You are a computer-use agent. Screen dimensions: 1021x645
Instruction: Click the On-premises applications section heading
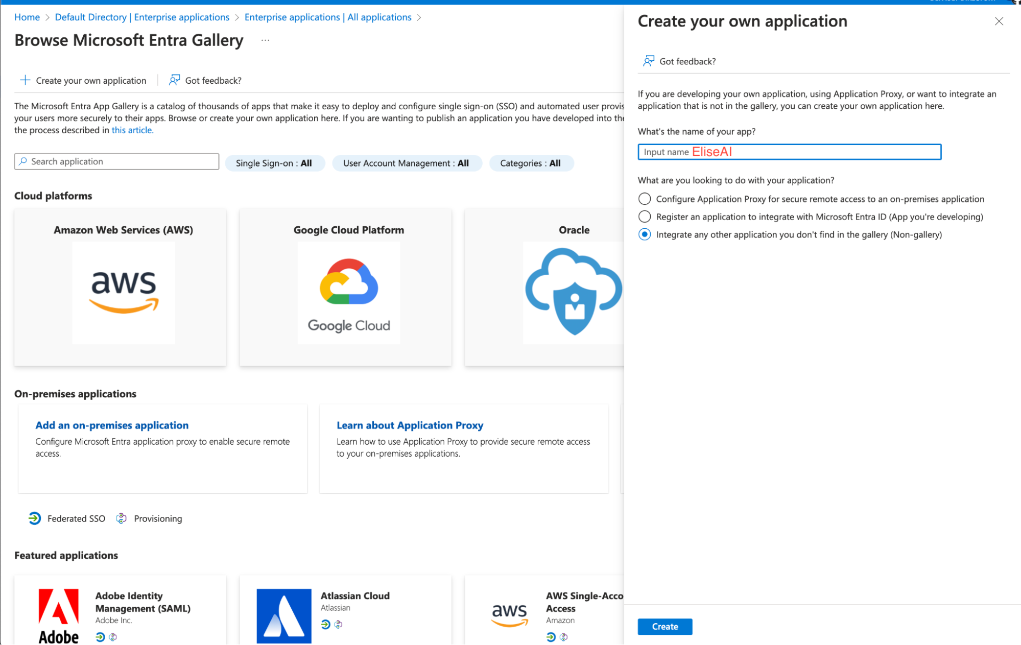click(x=75, y=394)
